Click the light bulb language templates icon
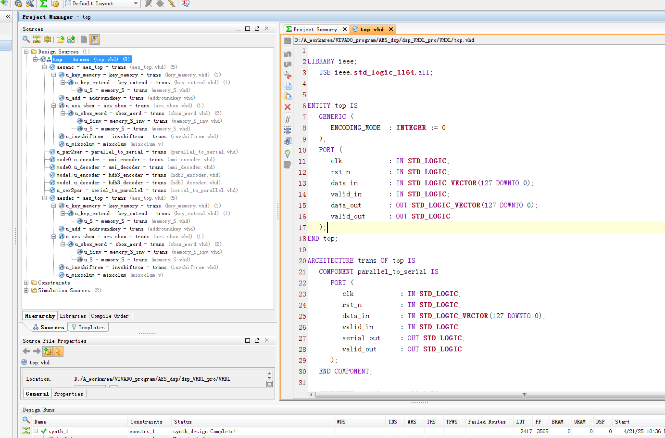 point(288,154)
